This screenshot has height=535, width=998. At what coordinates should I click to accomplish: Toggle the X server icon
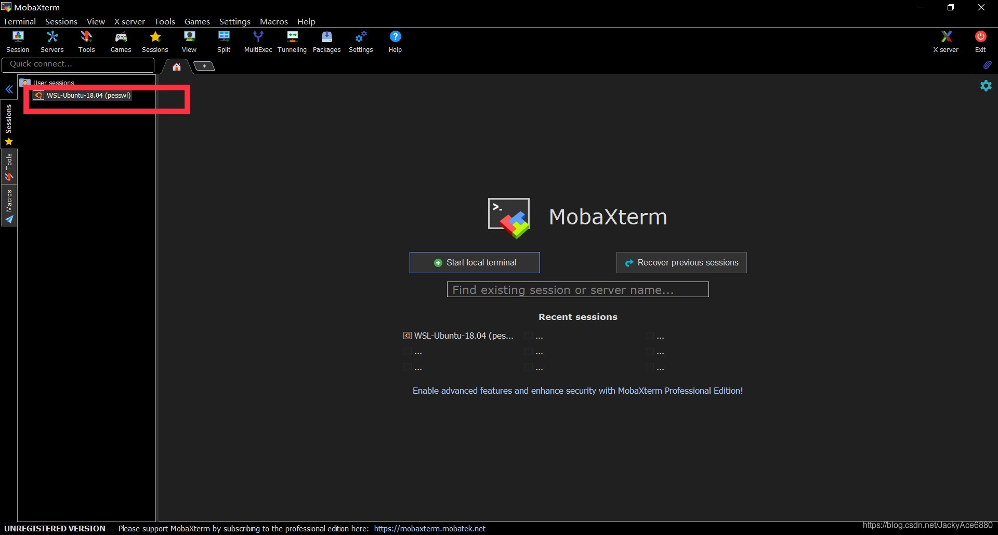[946, 42]
